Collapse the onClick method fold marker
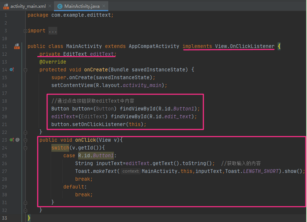The height and width of the screenshot is (222, 307). point(25,140)
